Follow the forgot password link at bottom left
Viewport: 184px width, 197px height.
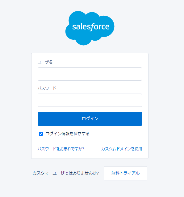click(x=61, y=149)
